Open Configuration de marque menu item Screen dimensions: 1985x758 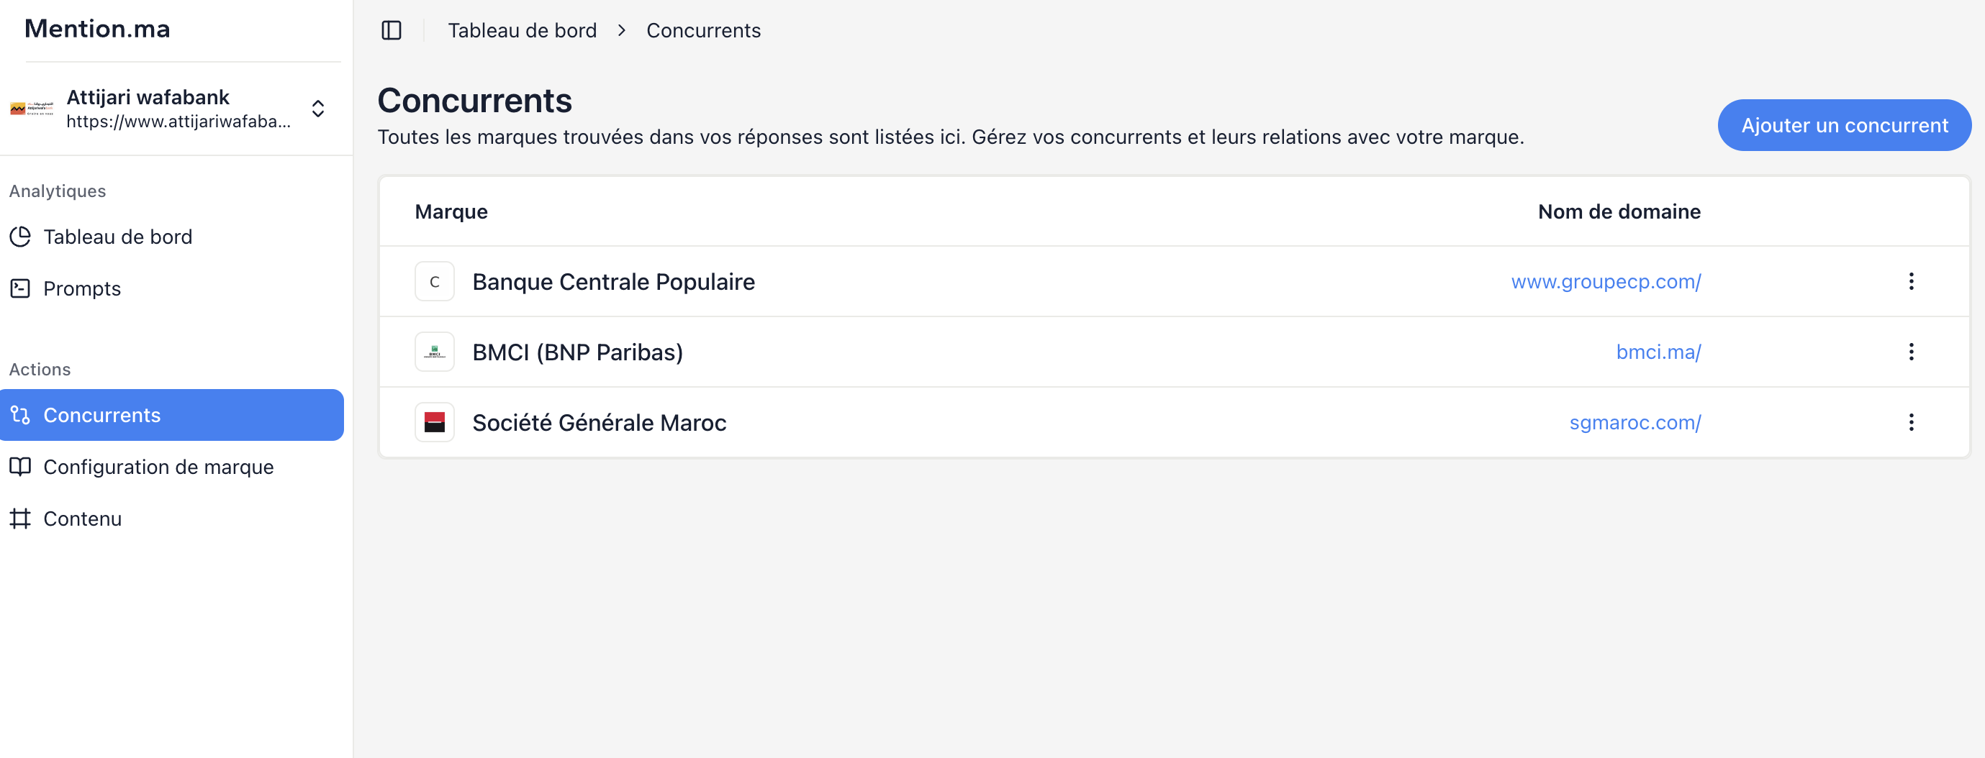pos(158,467)
